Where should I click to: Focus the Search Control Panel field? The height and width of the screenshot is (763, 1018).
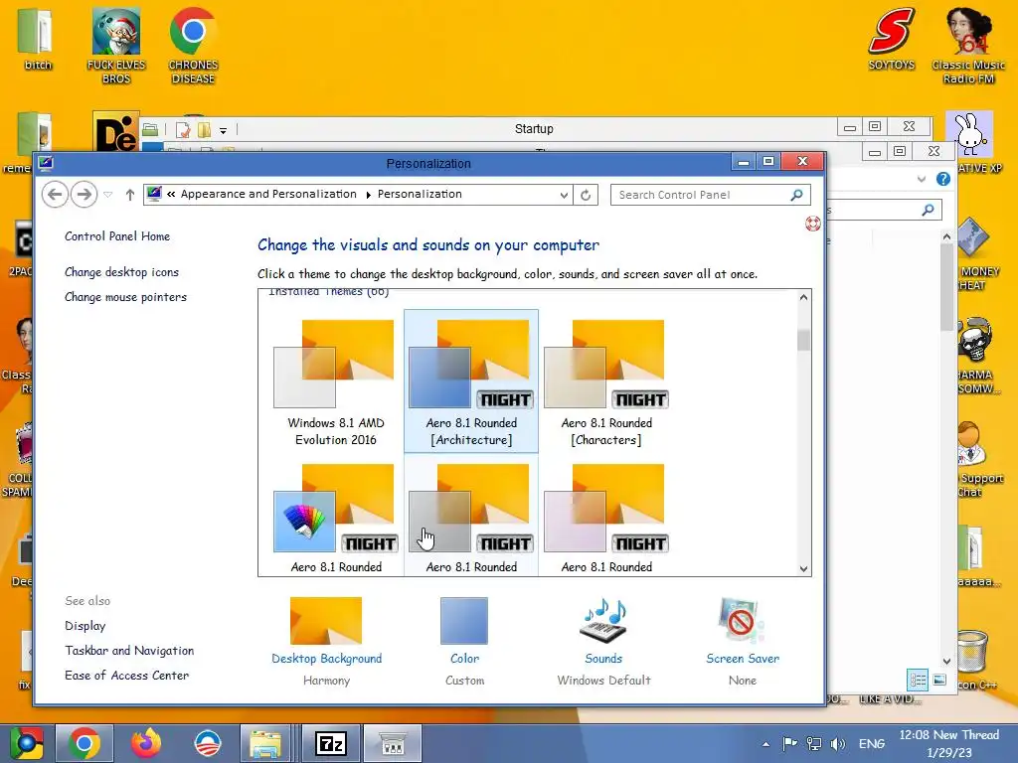click(710, 195)
